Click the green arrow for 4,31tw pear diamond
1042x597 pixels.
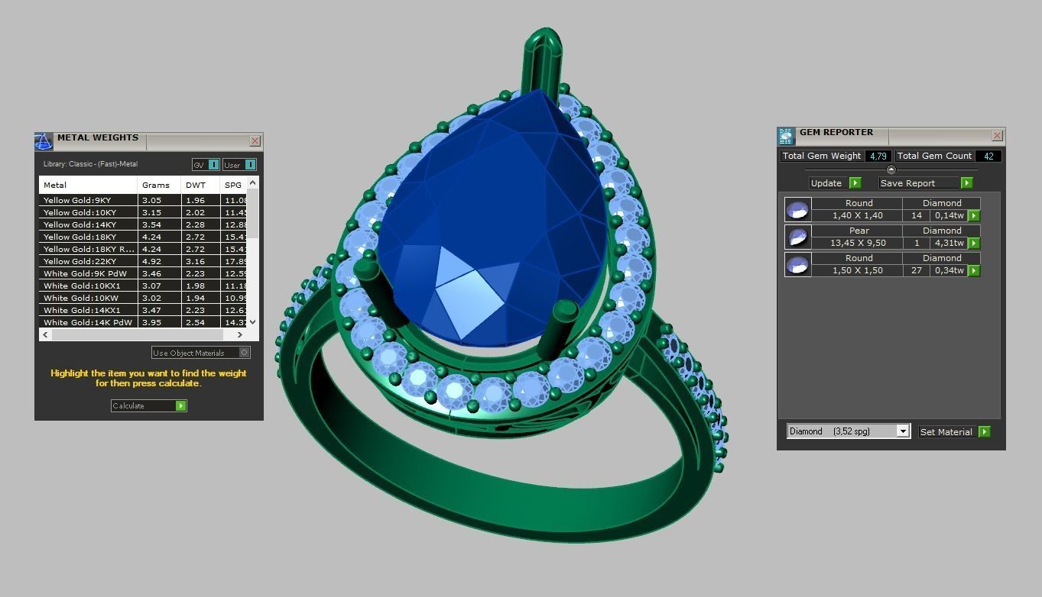pyautogui.click(x=974, y=244)
